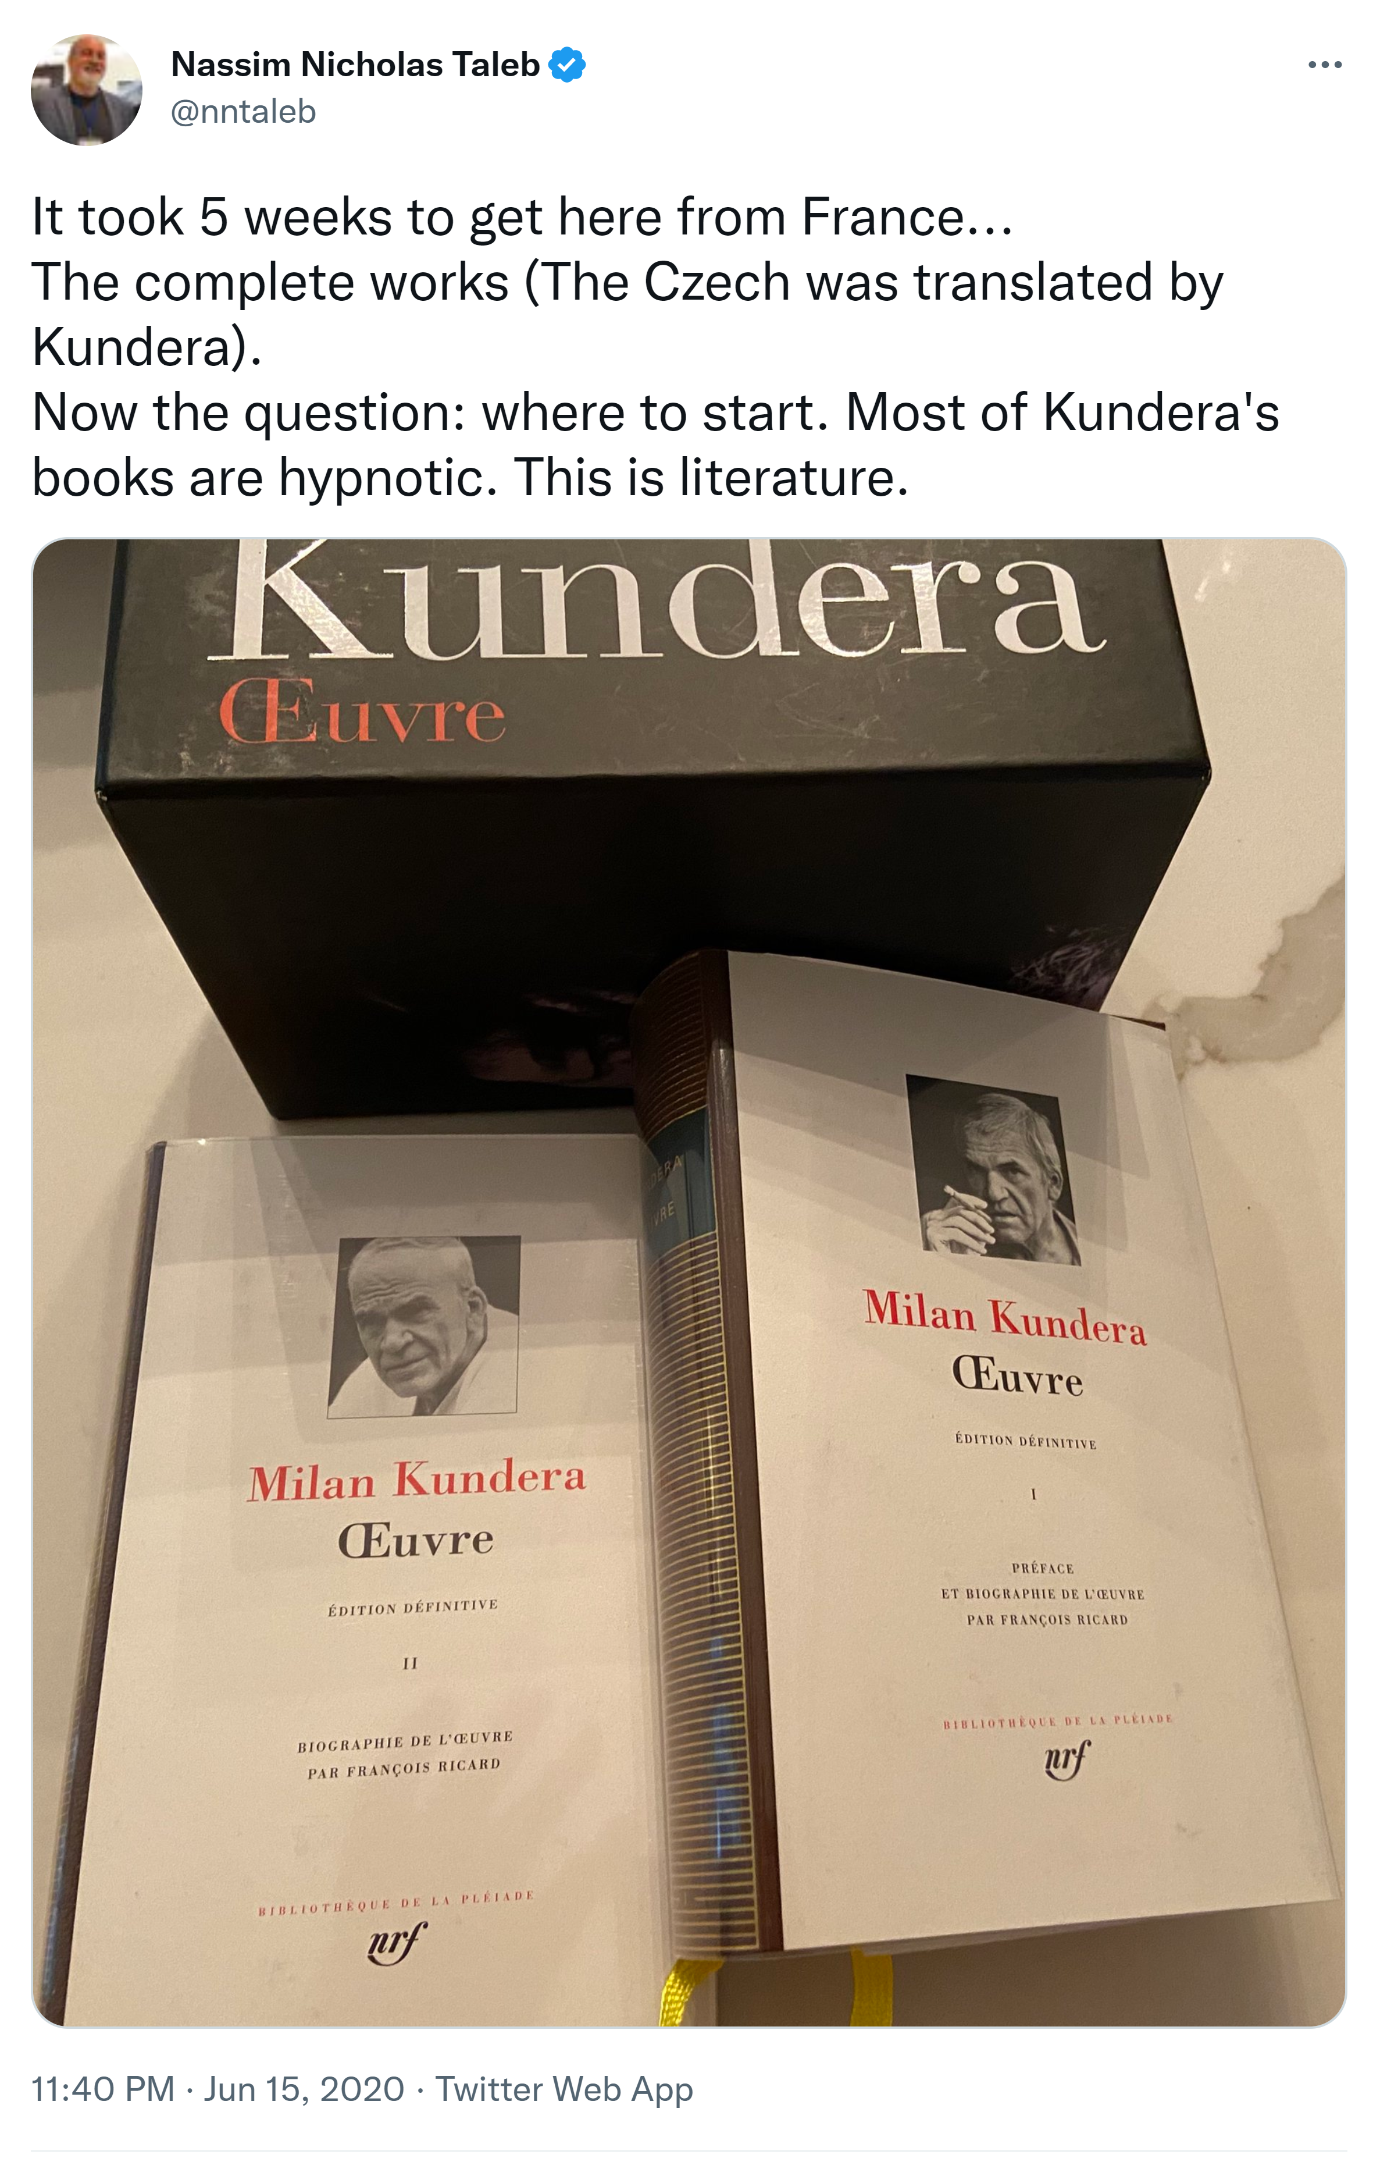Image resolution: width=1373 pixels, height=2183 pixels.
Task: Click the nrf logo on volume I
Action: [x=1067, y=1759]
